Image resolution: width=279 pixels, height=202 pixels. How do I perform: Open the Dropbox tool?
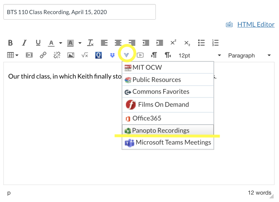pos(113,55)
